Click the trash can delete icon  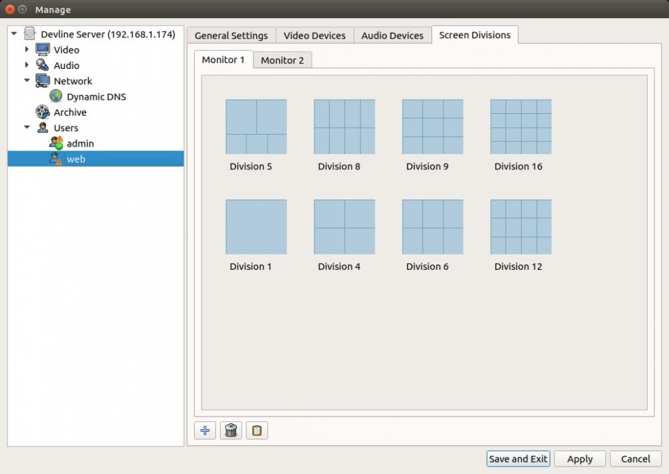click(231, 430)
